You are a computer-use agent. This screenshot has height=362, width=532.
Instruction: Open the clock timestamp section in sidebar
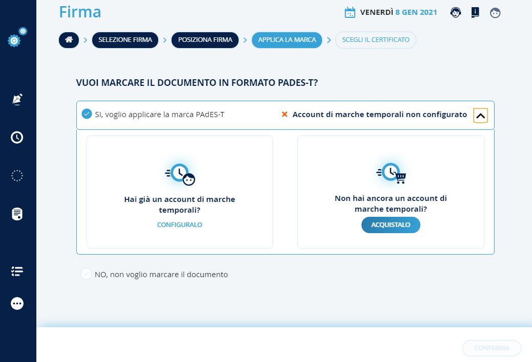point(17,137)
